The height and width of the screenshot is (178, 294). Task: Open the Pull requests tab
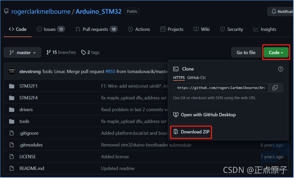[x=96, y=30]
